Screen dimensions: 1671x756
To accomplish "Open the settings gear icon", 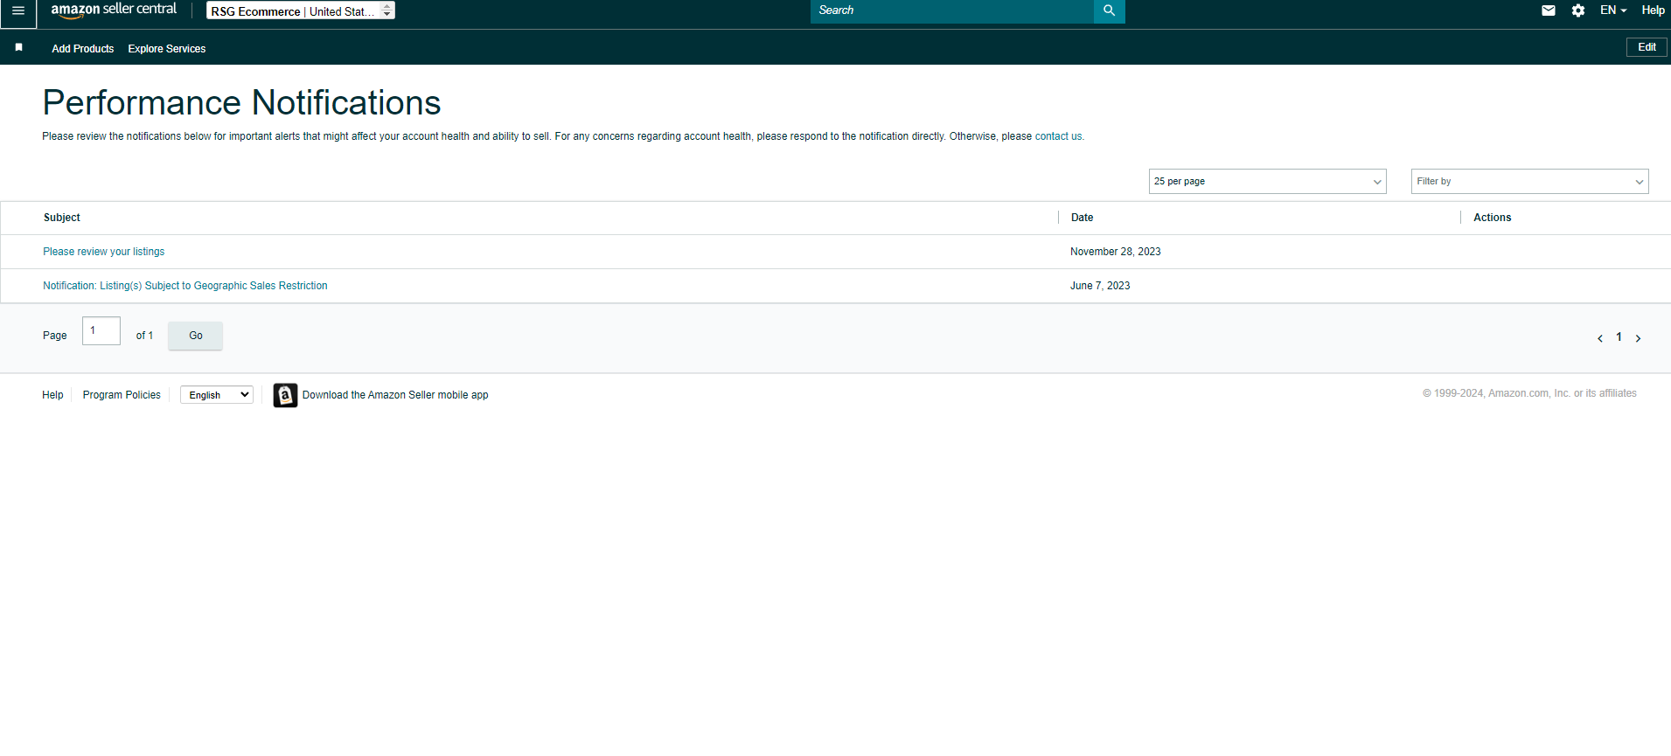I will click(x=1577, y=10).
